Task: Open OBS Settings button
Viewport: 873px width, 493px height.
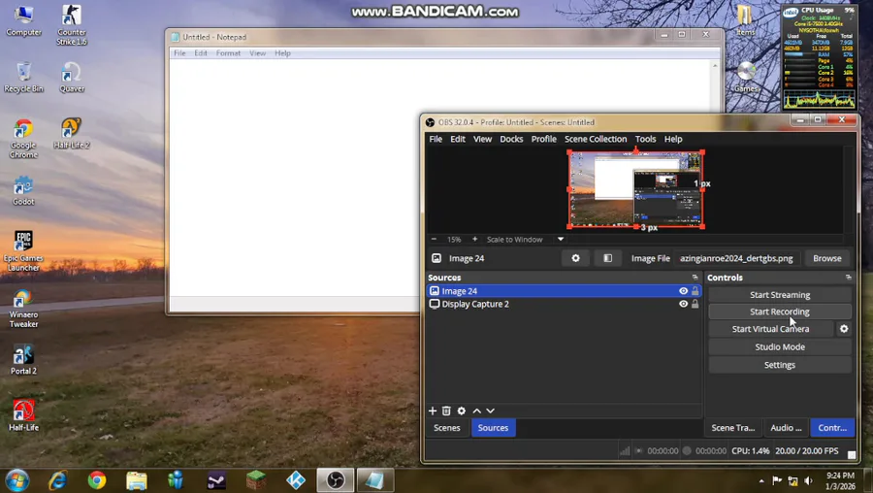Action: point(780,365)
